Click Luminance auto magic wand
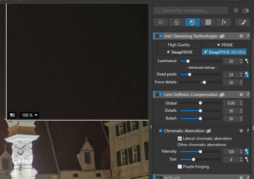 pyautogui.click(x=246, y=61)
